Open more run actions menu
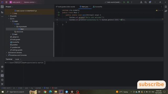168x94 pixels. pos(132,2)
